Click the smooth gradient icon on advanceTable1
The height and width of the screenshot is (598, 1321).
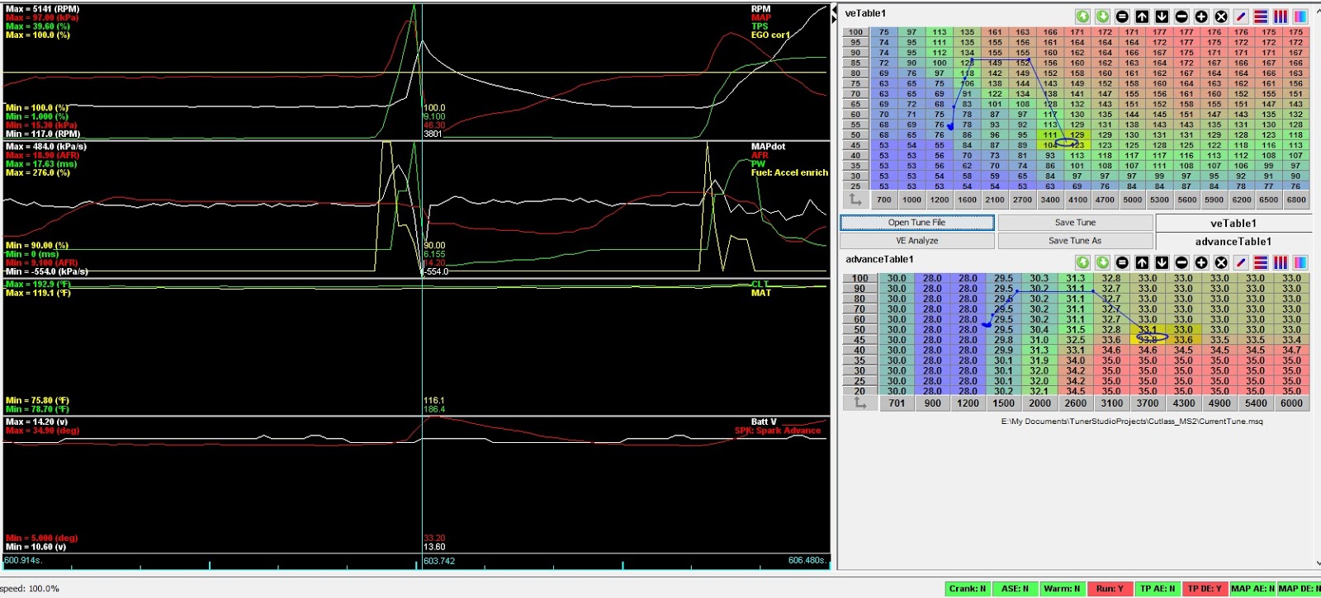pyautogui.click(x=1300, y=262)
